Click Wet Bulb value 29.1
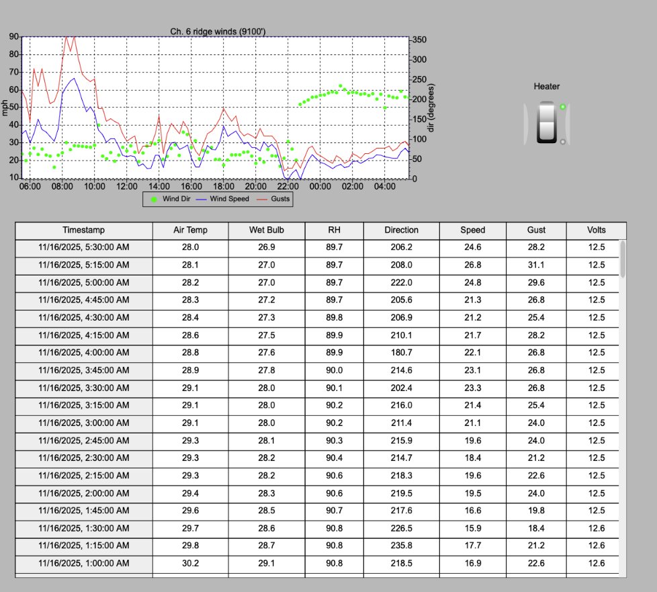 (267, 563)
